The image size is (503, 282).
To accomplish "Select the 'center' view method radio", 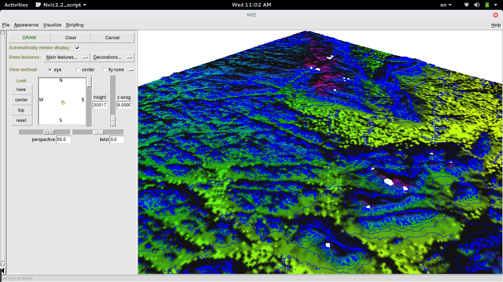I will [78, 70].
